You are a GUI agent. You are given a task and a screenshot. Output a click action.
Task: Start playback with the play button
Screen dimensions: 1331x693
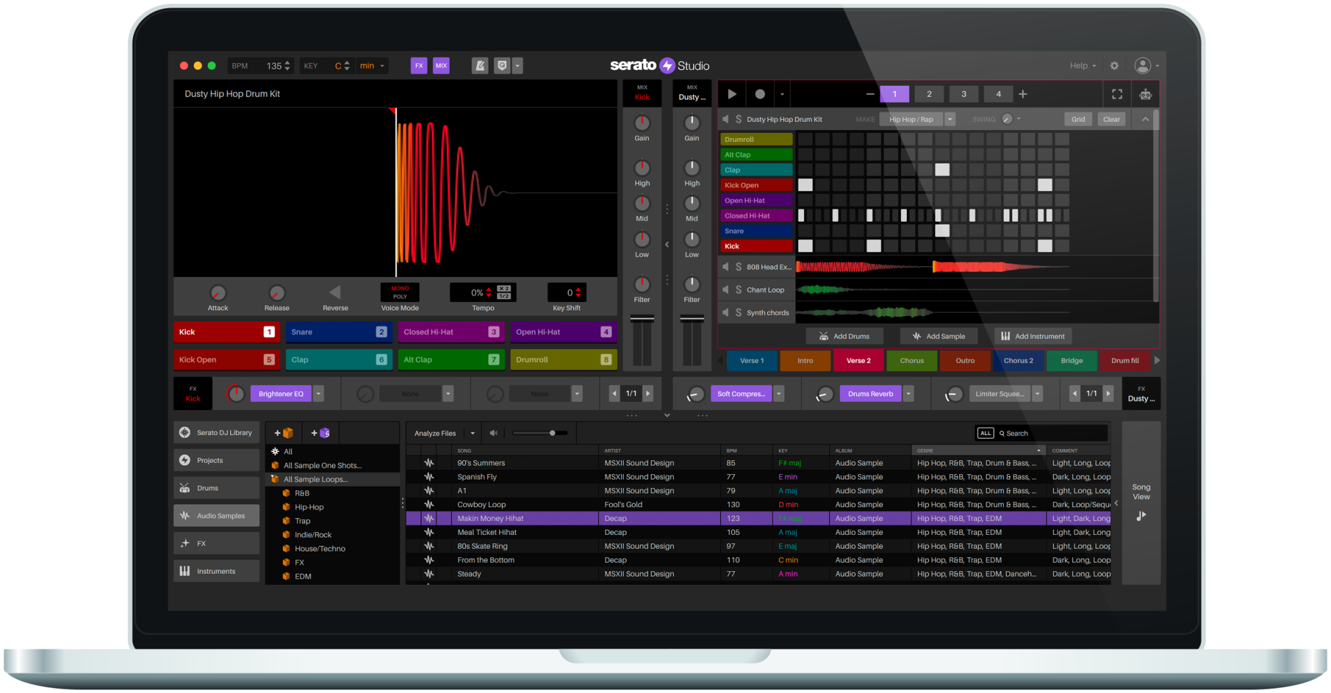[732, 94]
